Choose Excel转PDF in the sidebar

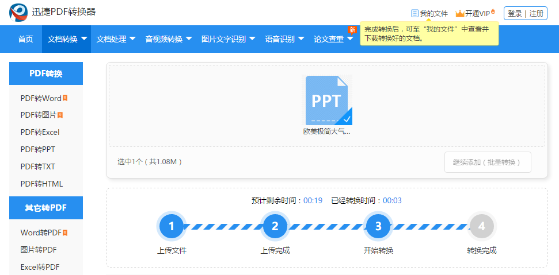pyautogui.click(x=40, y=267)
